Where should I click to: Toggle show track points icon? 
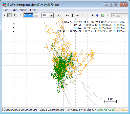(77, 15)
